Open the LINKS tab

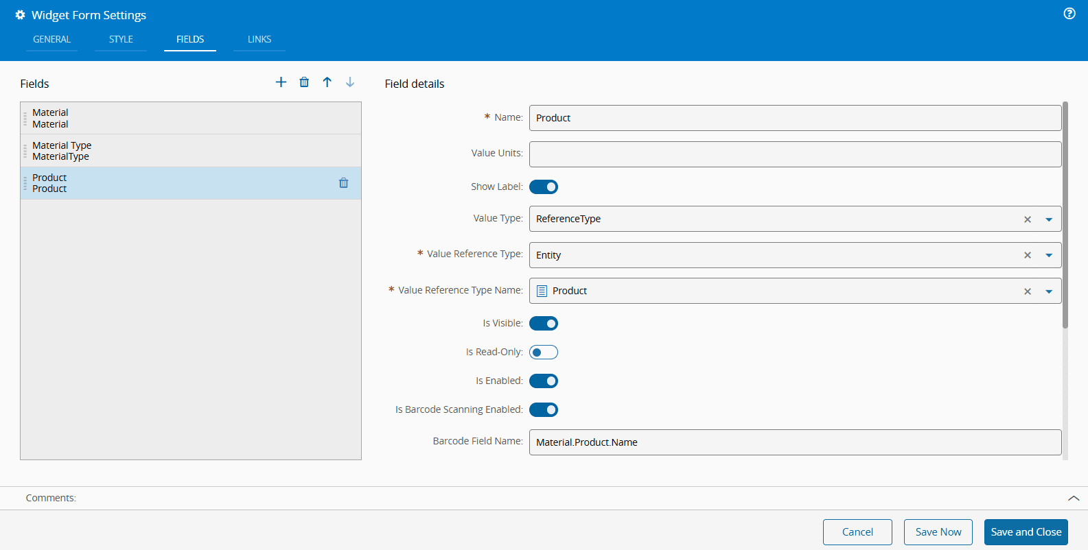259,40
